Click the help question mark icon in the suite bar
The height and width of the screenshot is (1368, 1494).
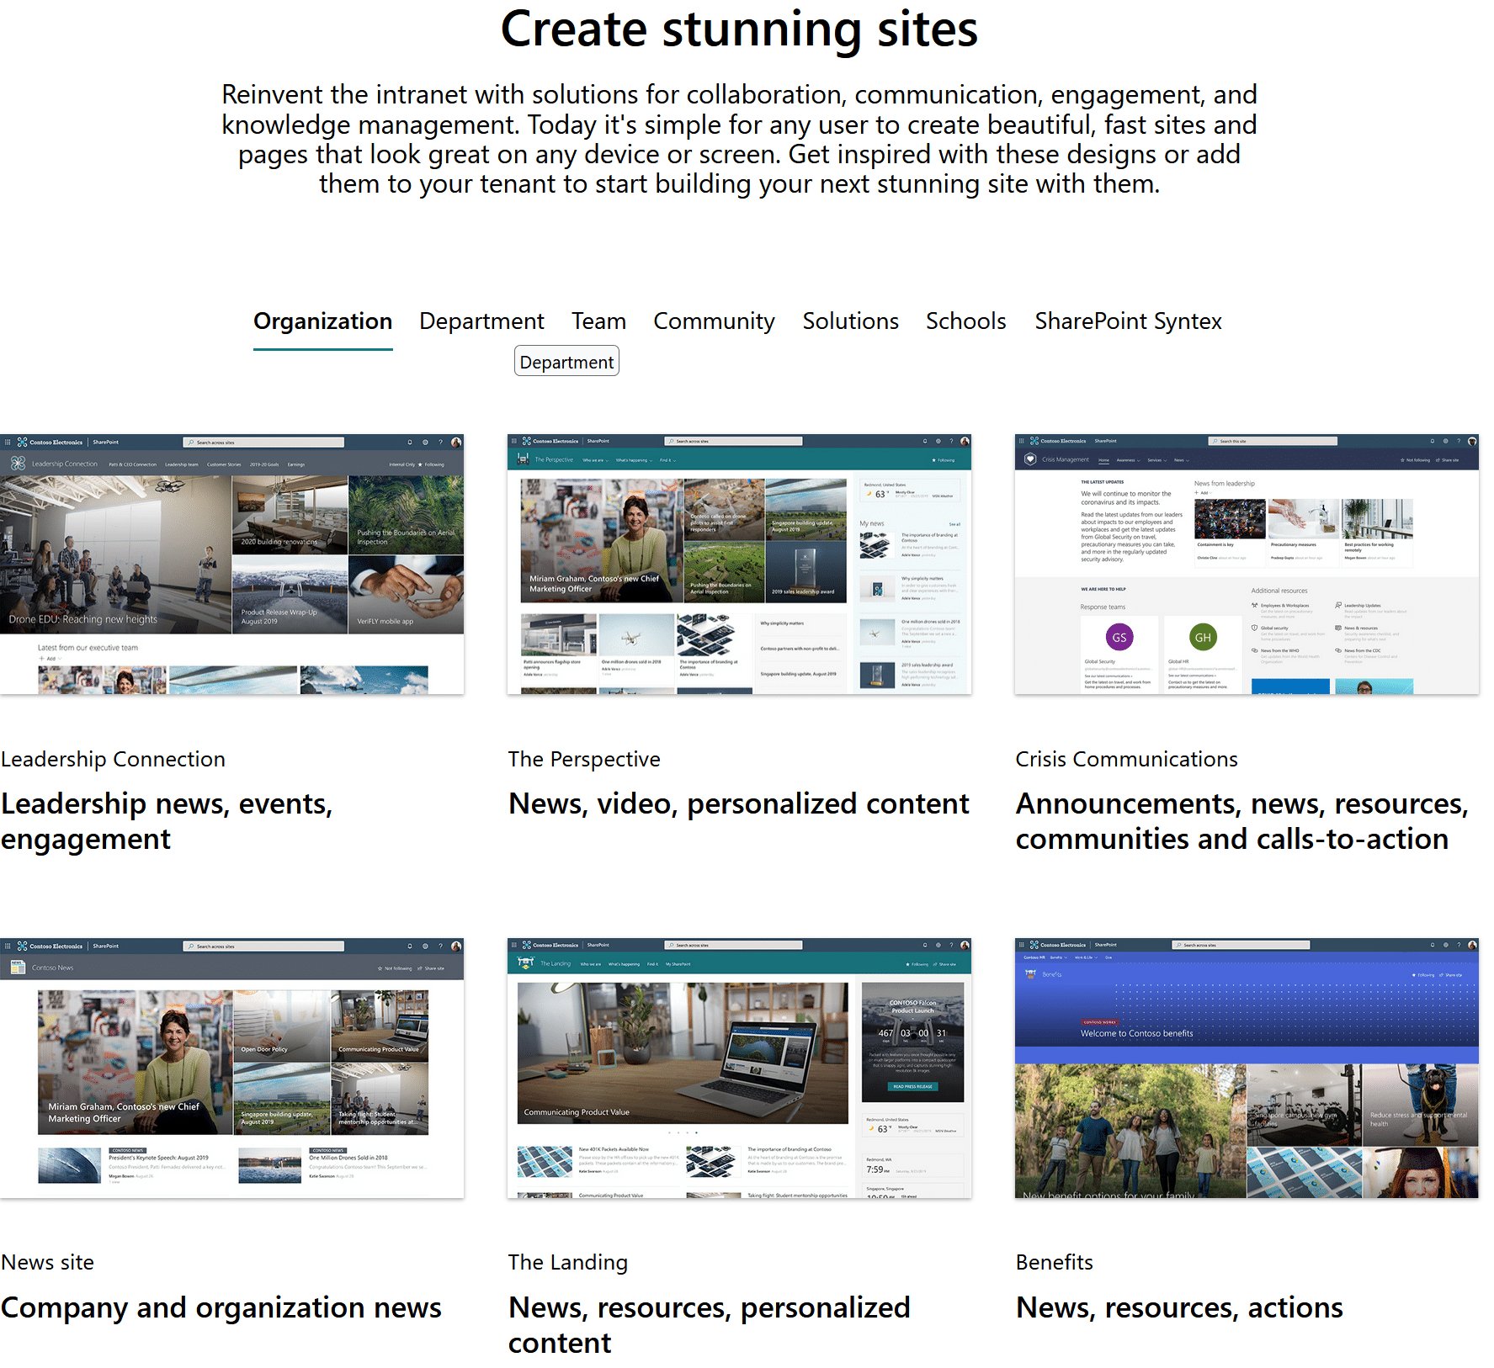tap(439, 442)
